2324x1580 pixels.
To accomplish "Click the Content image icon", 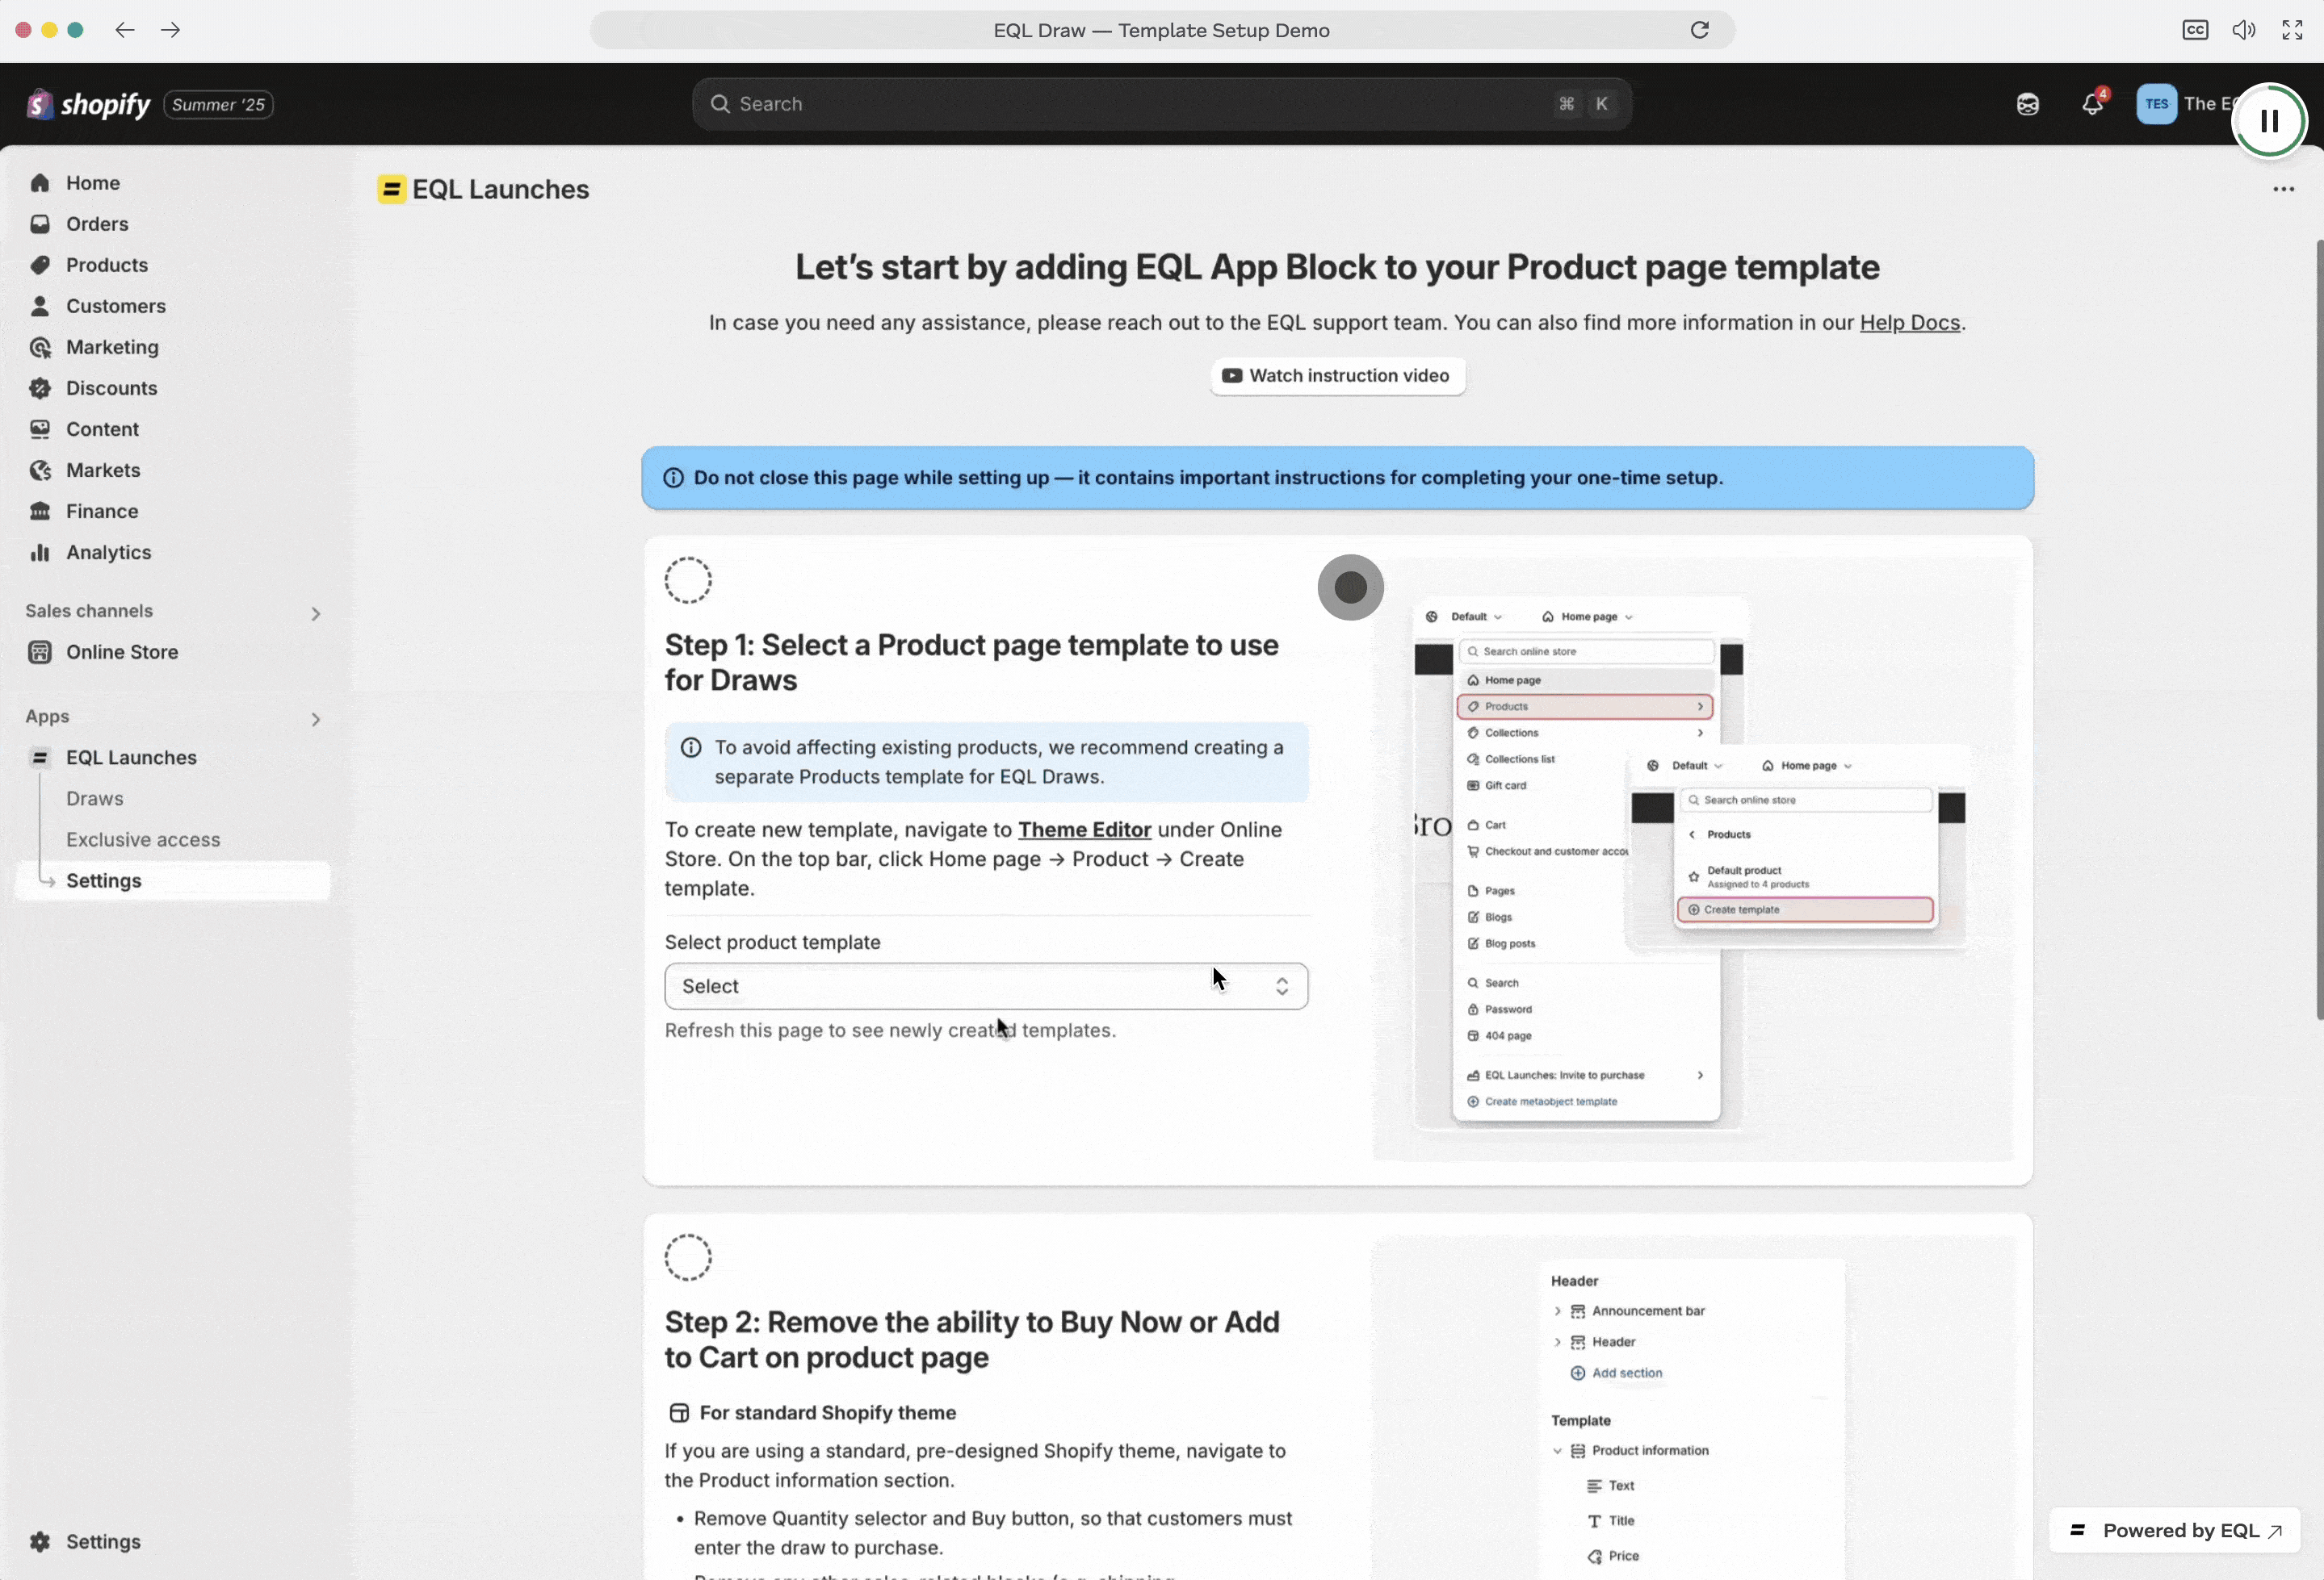I will point(40,428).
